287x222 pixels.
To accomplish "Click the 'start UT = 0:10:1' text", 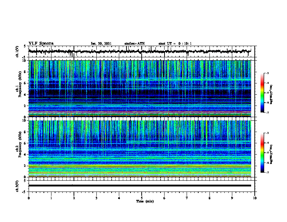I will coord(175,44).
